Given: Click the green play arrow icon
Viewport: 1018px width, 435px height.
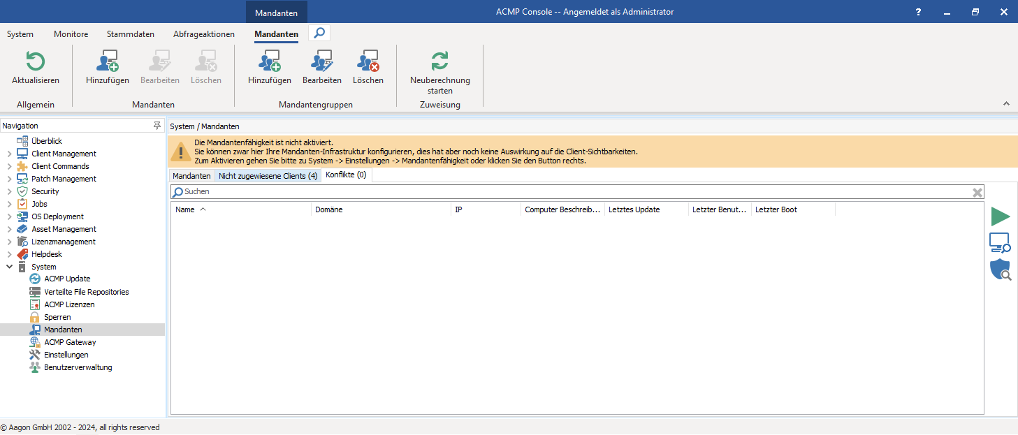Looking at the screenshot, I should coord(1000,216).
